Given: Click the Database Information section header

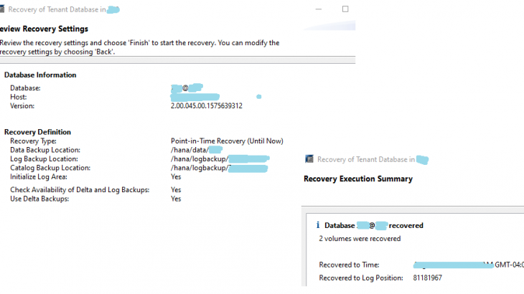Looking at the screenshot, I should pyautogui.click(x=40, y=75).
